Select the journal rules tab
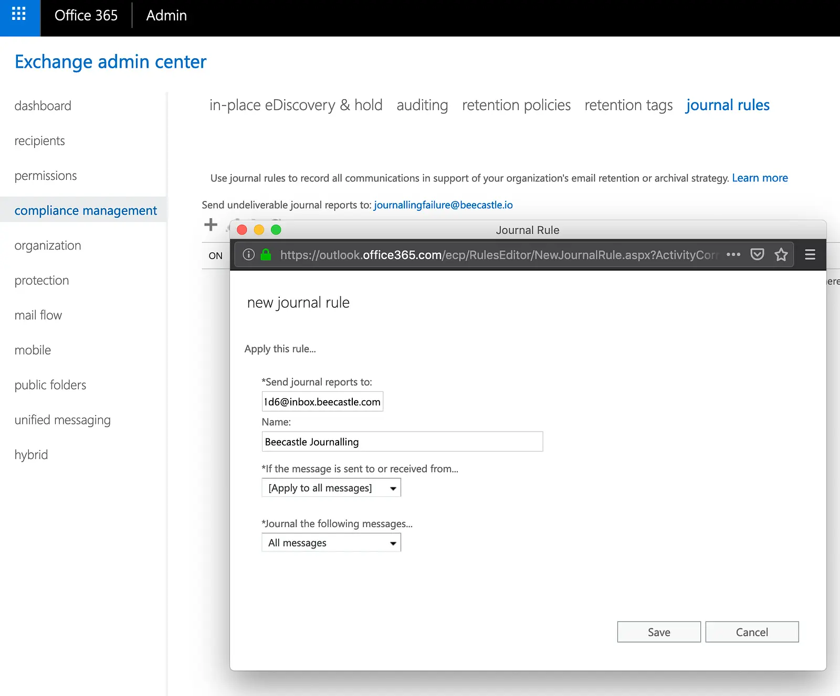The image size is (840, 696). click(x=728, y=105)
